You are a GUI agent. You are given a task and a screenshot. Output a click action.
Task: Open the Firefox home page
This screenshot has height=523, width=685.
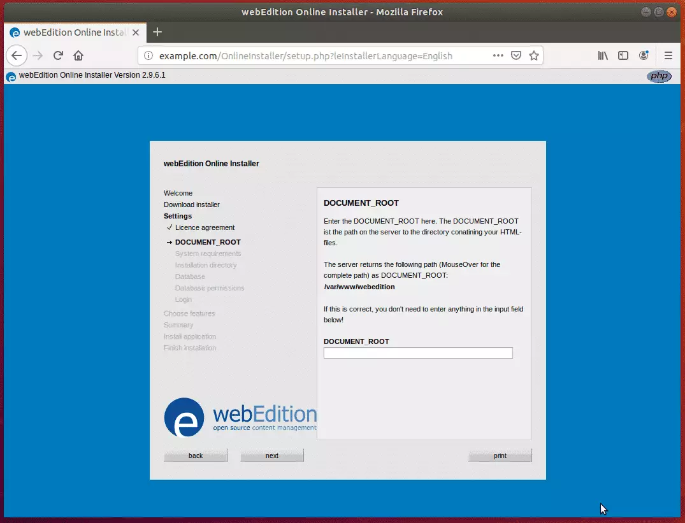78,55
